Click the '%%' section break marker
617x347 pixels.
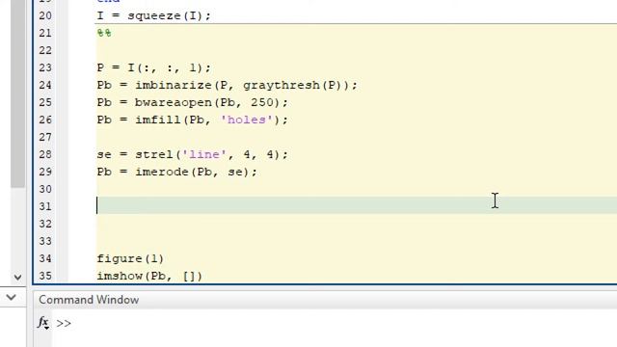[x=104, y=33]
